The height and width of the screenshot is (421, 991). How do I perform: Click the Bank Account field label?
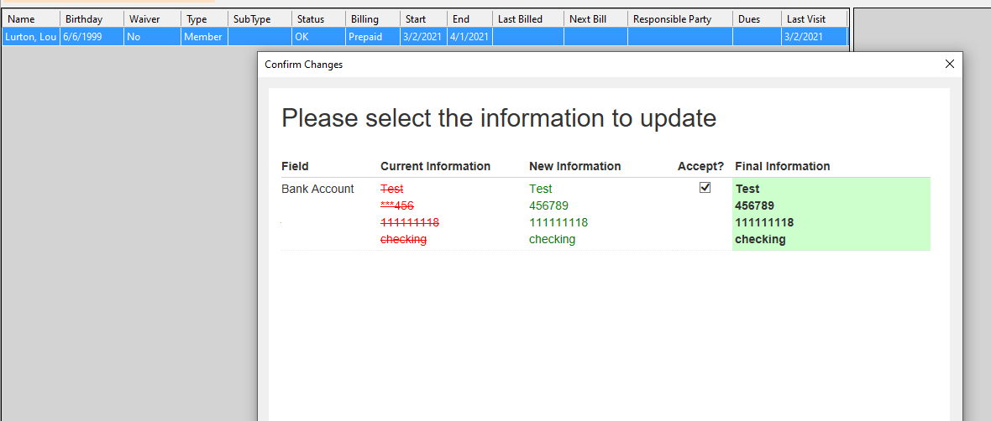(x=318, y=189)
